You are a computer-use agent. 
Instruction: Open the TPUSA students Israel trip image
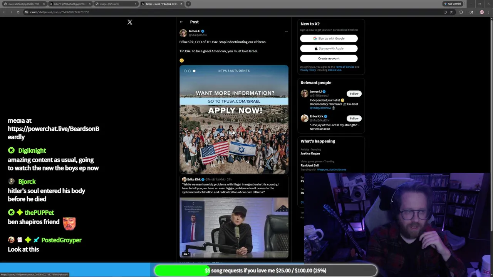tap(234, 120)
